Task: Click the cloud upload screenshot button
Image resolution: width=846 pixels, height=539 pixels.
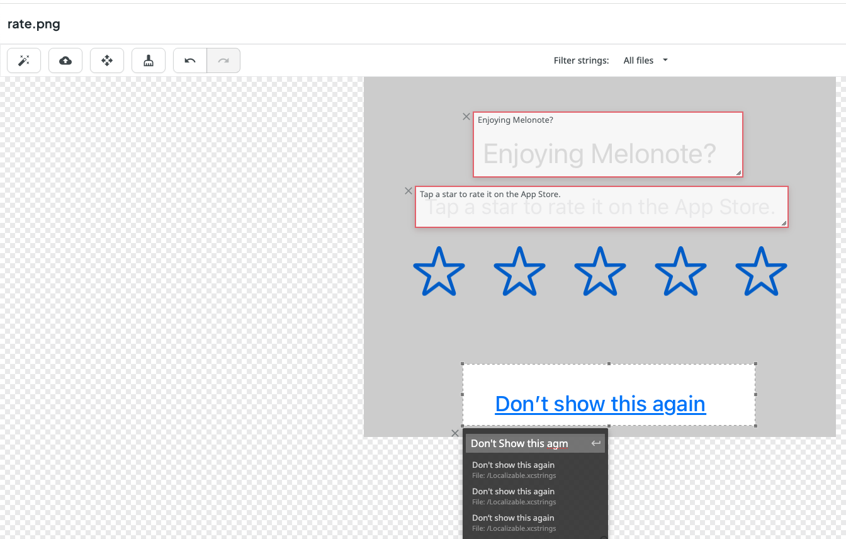Action: coord(65,60)
